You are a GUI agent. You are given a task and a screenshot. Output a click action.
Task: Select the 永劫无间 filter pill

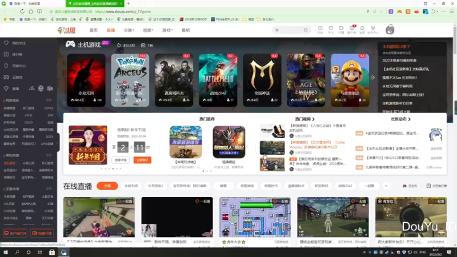point(131,186)
